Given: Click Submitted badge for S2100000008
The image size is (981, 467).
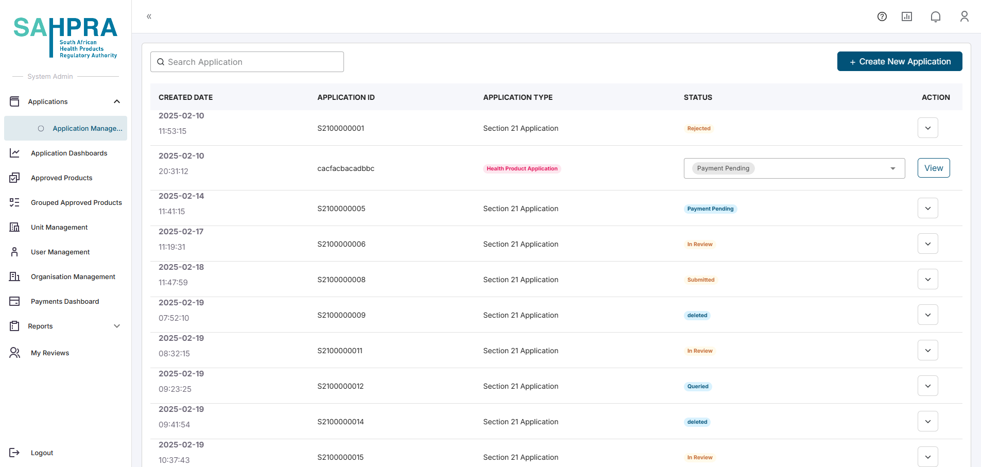Looking at the screenshot, I should pyautogui.click(x=701, y=280).
